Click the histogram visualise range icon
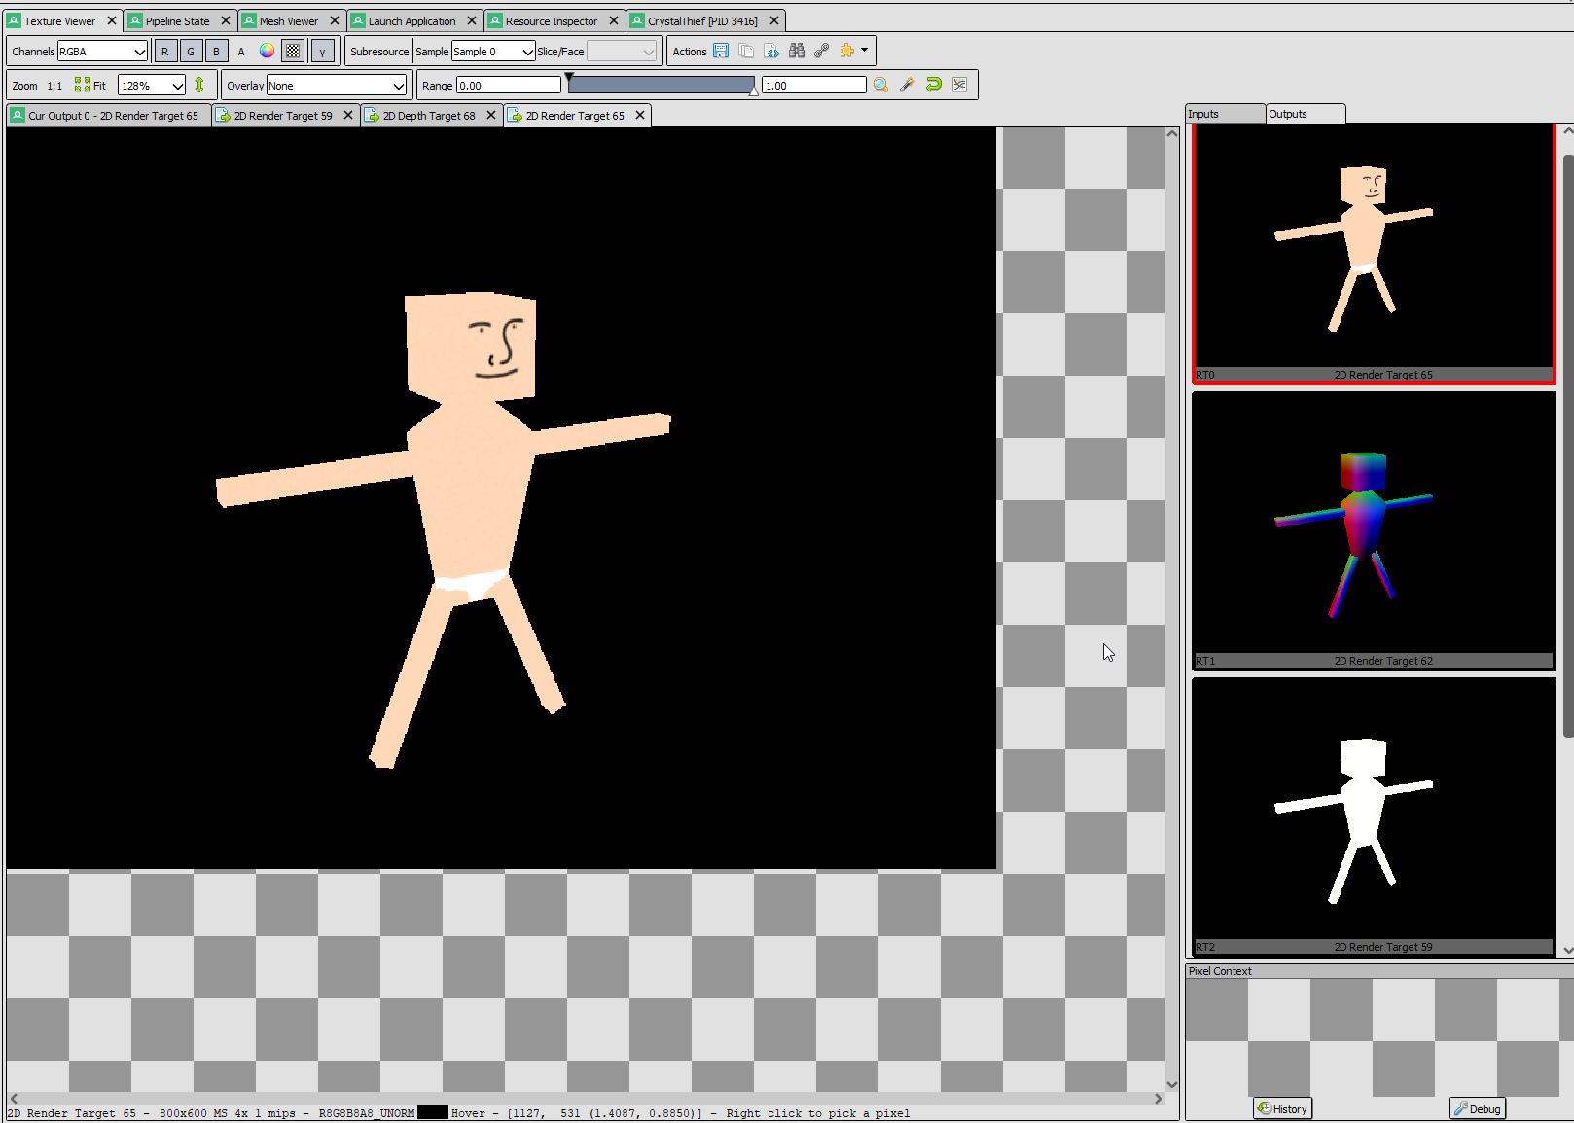Screen dimensions: 1574x1123 click(960, 85)
